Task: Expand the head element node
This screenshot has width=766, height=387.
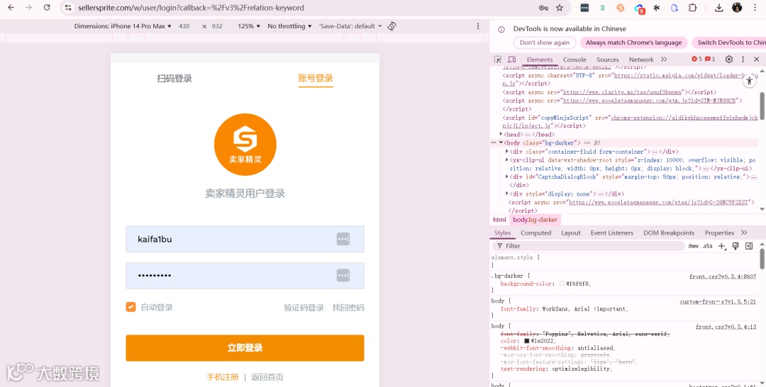Action: click(x=501, y=134)
